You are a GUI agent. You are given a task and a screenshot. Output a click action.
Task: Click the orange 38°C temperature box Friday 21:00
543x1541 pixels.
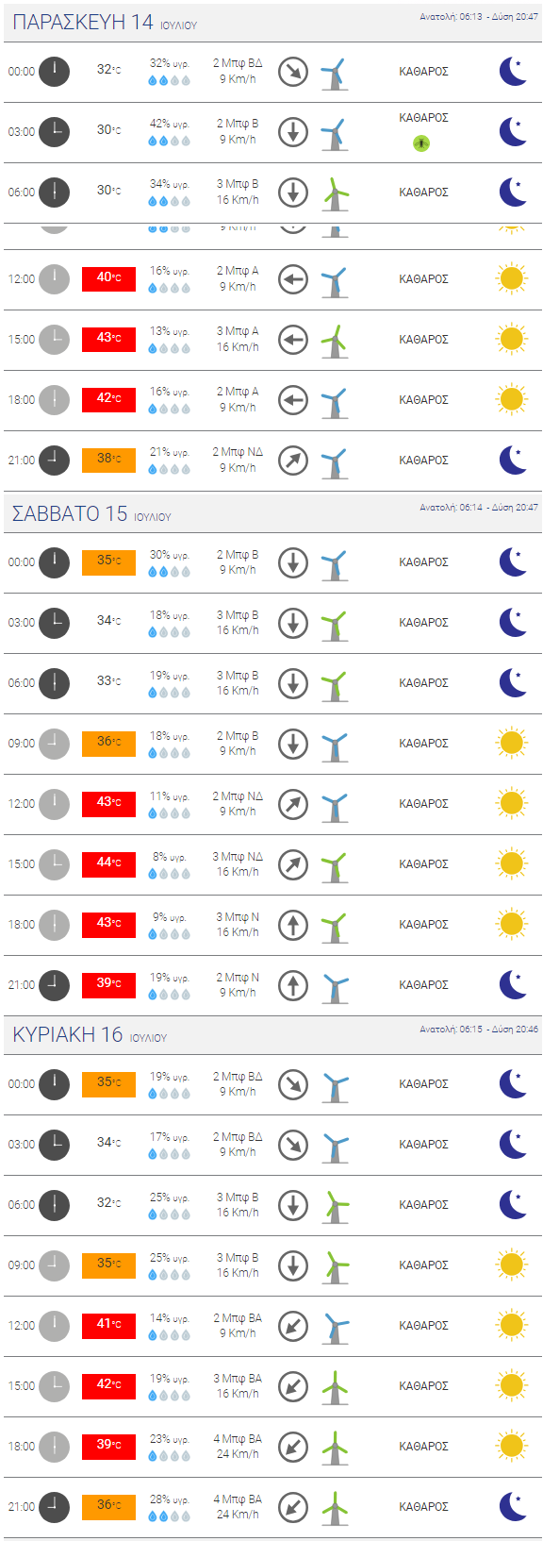[109, 459]
